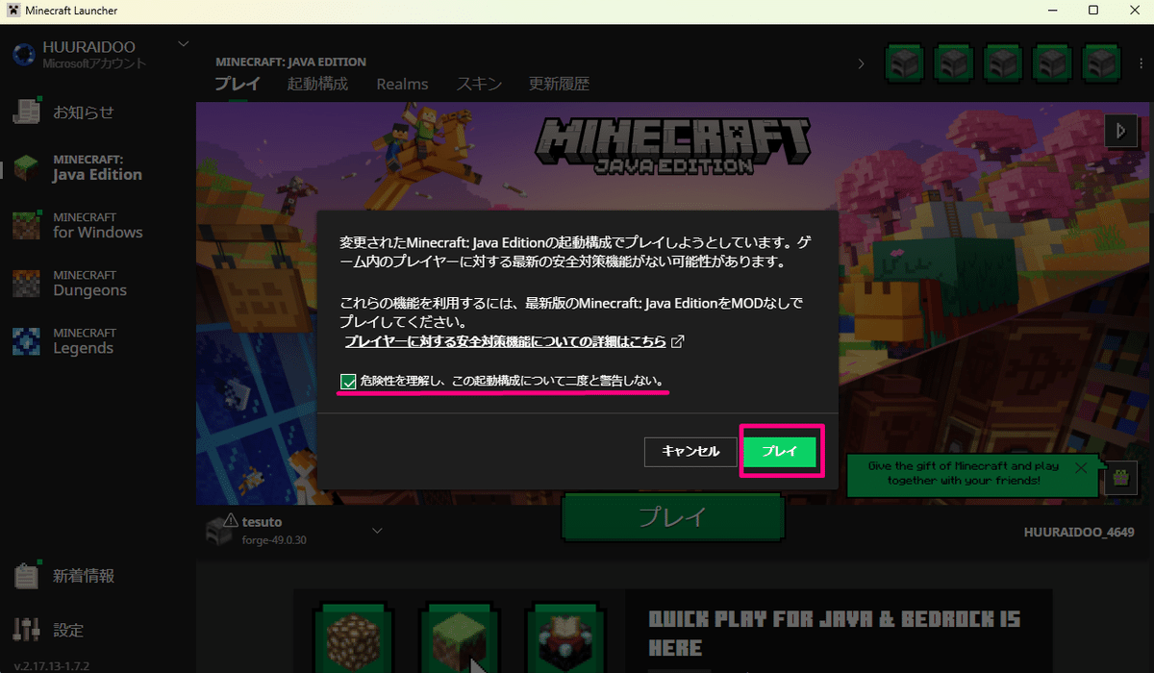This screenshot has width=1154, height=673.
Task: Click the Quick Play for Java & Bedrock headline
Action: tap(835, 633)
